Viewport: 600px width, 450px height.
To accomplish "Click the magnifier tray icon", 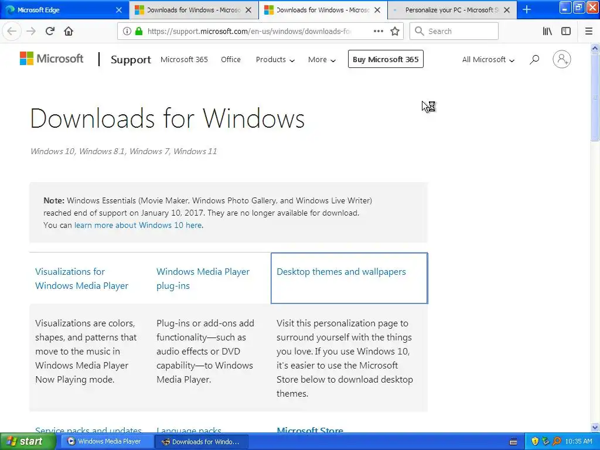I will click(x=557, y=441).
